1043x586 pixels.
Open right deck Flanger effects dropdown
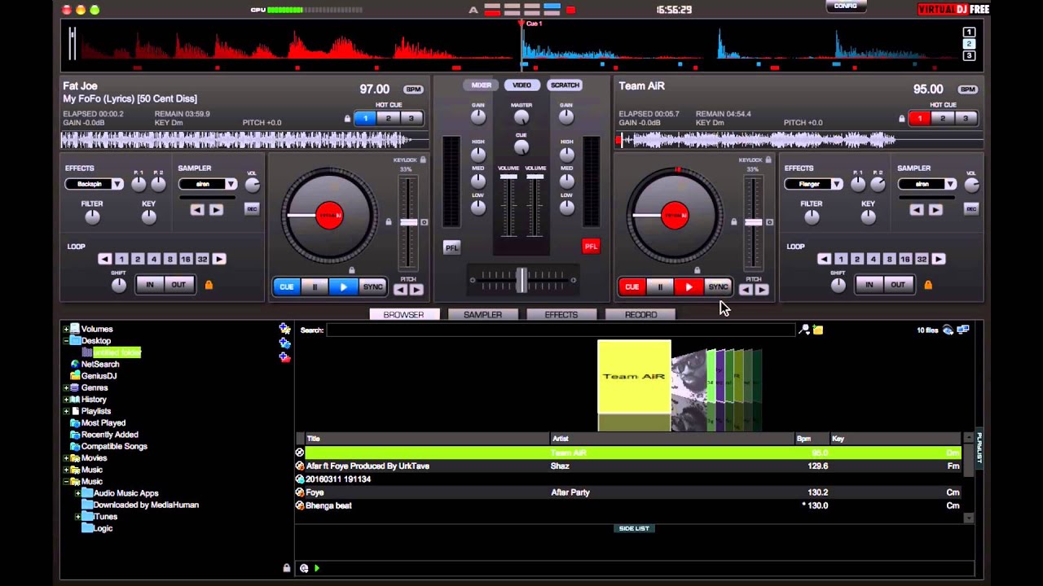click(837, 184)
